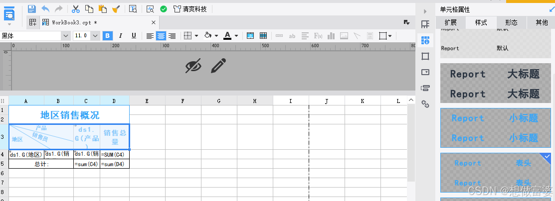Expand the font color dropdown arrow

(236, 36)
